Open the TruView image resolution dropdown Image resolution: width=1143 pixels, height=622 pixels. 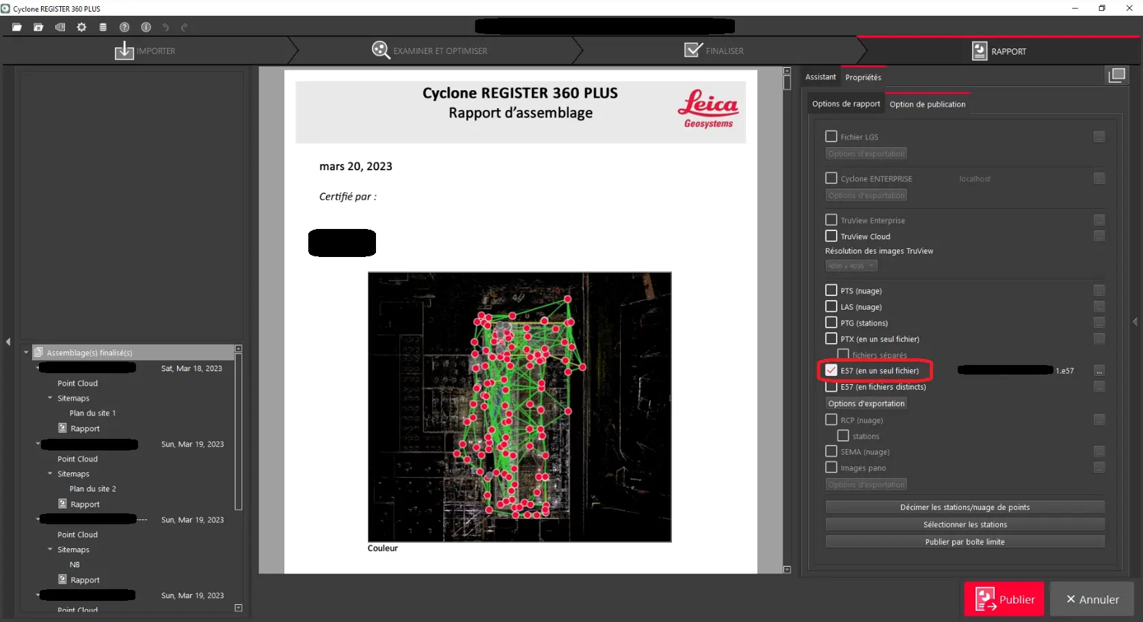pos(851,266)
